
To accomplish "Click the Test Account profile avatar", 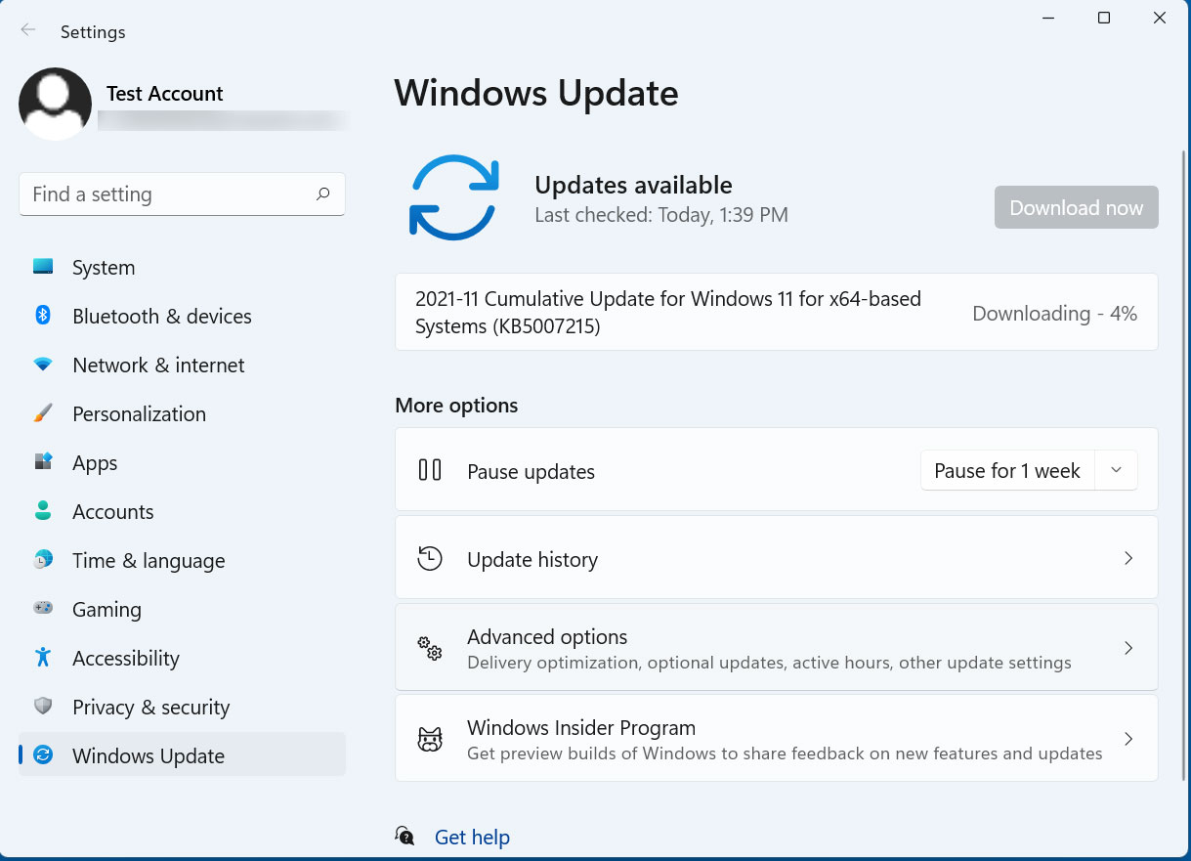I will click(55, 104).
